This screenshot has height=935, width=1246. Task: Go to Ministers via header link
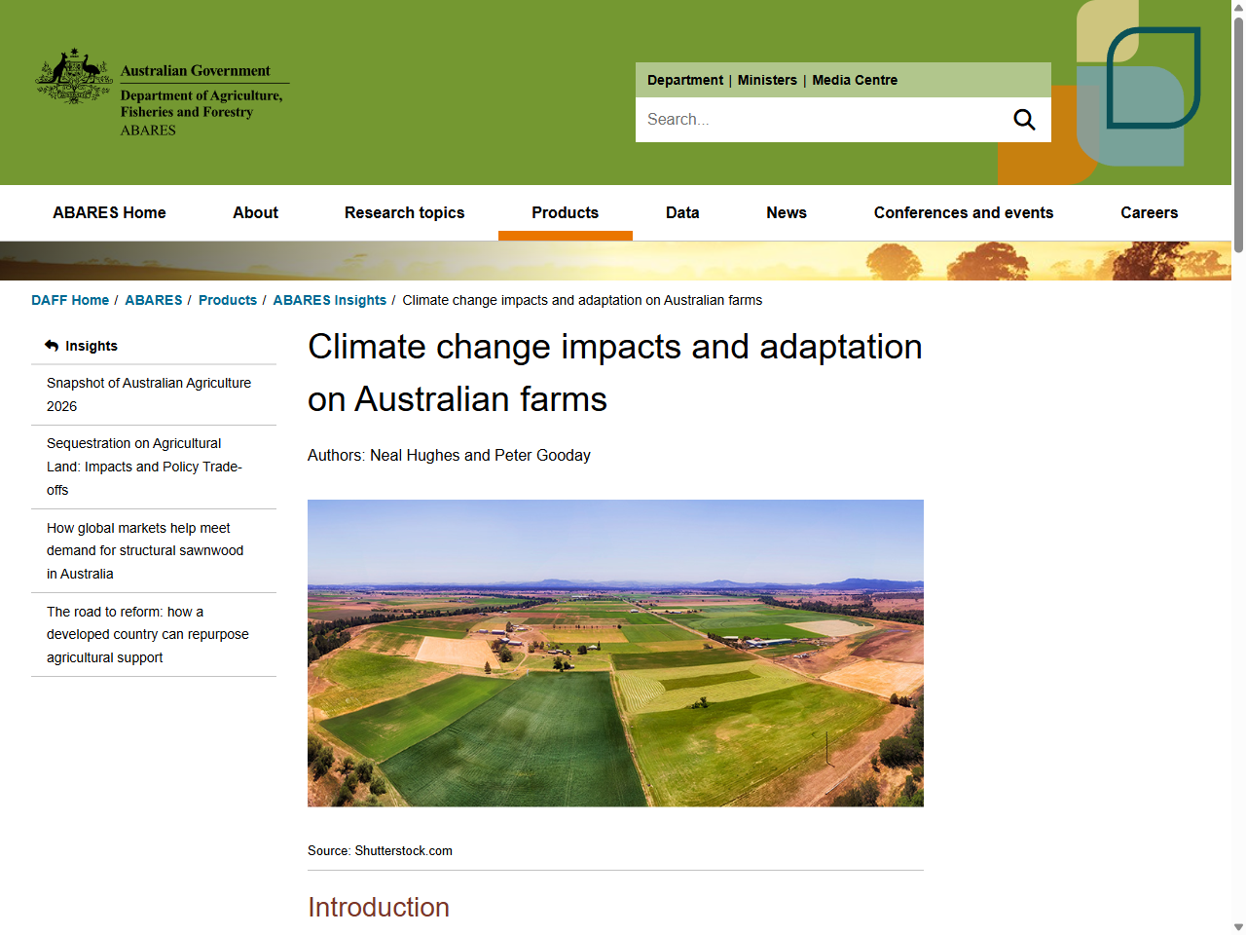(x=767, y=80)
